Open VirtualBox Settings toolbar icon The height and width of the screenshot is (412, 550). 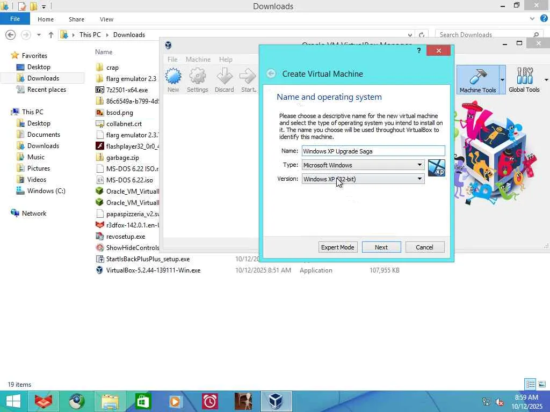pos(198,80)
